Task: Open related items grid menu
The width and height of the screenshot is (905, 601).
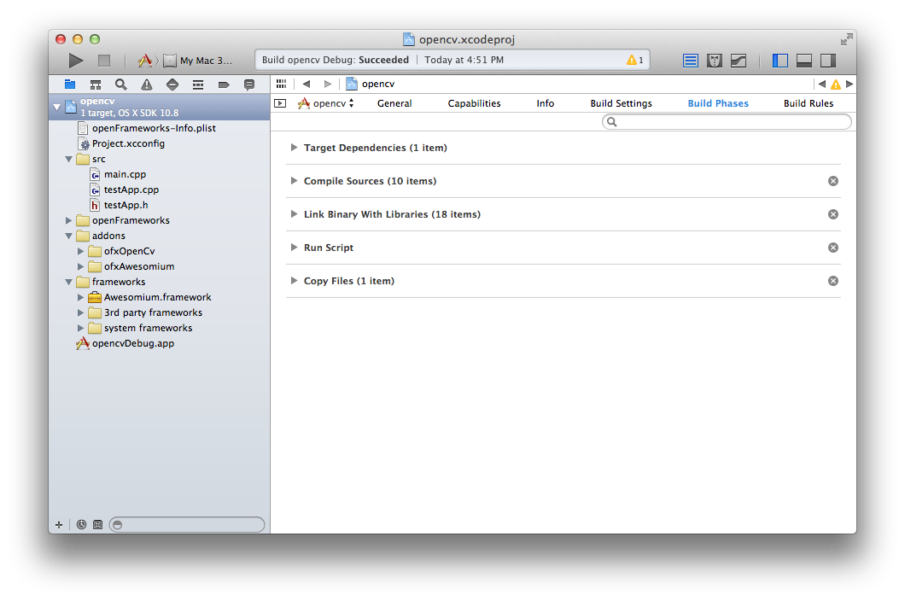Action: [281, 84]
